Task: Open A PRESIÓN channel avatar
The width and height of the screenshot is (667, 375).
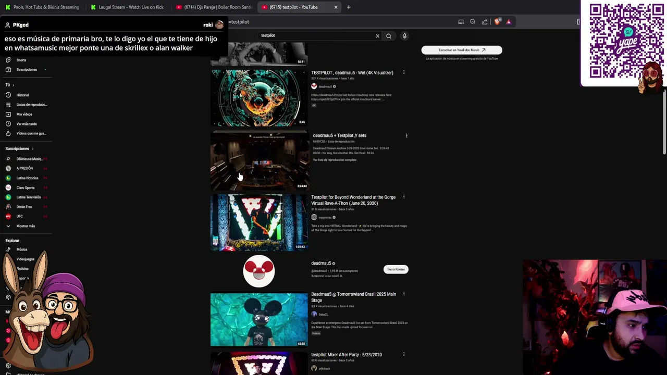Action: pos(8,168)
